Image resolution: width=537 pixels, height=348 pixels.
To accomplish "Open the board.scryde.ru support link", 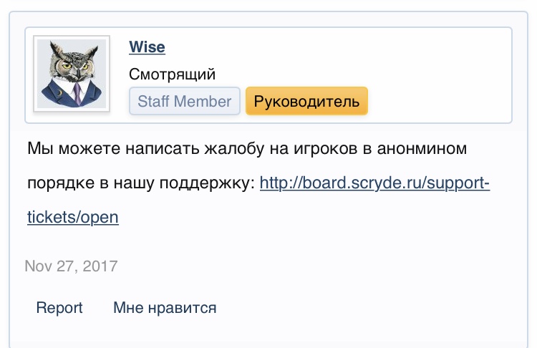I will coord(374,183).
